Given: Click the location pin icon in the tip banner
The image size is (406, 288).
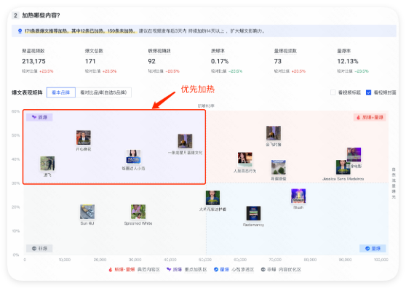Looking at the screenshot, I should pyautogui.click(x=20, y=31).
